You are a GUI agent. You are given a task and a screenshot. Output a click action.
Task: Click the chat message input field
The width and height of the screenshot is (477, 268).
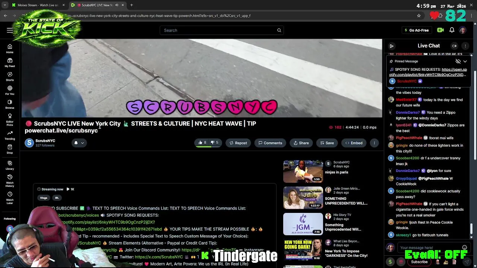tap(429, 248)
